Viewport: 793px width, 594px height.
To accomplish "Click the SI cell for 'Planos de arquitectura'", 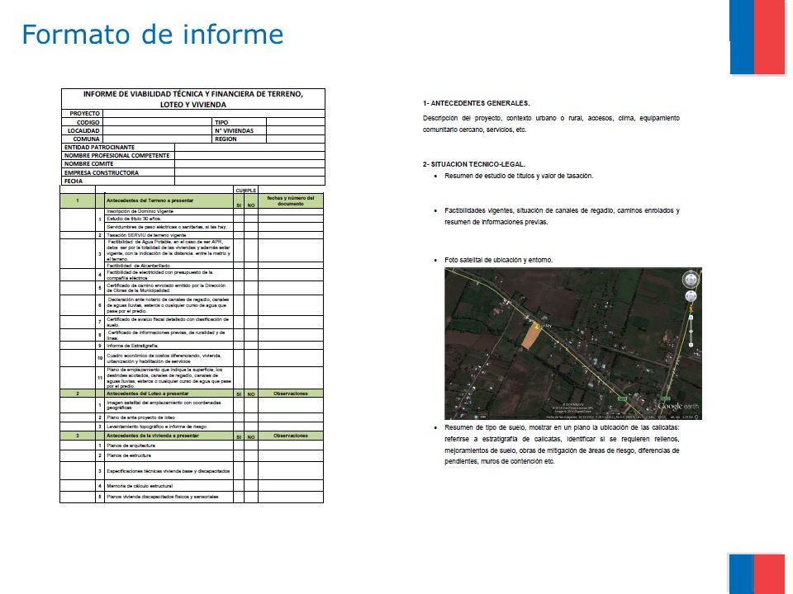I will [239, 445].
